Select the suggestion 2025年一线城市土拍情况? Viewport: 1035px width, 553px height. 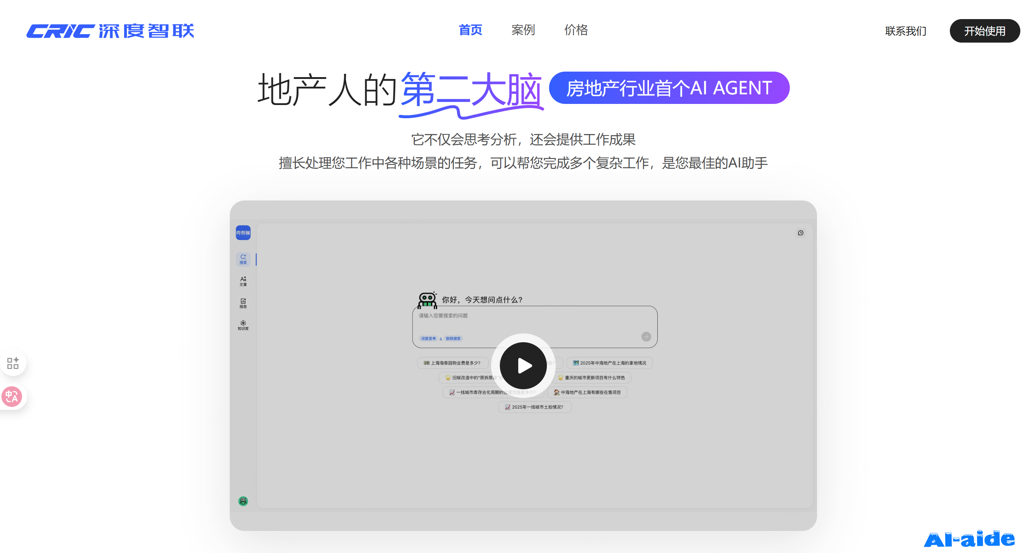click(x=535, y=407)
